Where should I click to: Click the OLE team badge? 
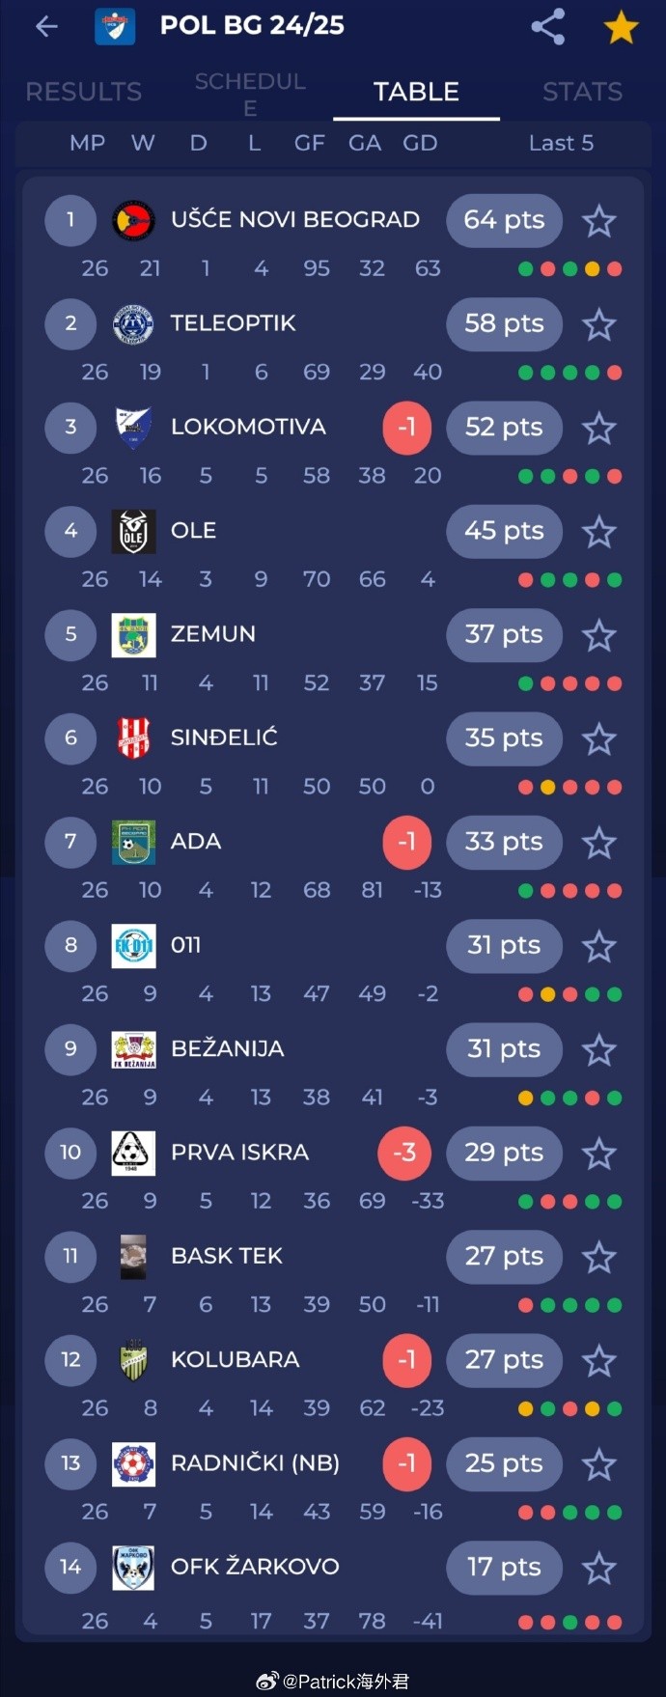coord(133,531)
